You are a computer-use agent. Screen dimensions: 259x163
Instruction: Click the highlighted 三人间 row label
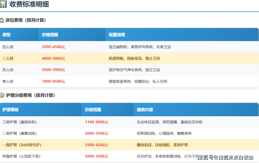pos(8,58)
